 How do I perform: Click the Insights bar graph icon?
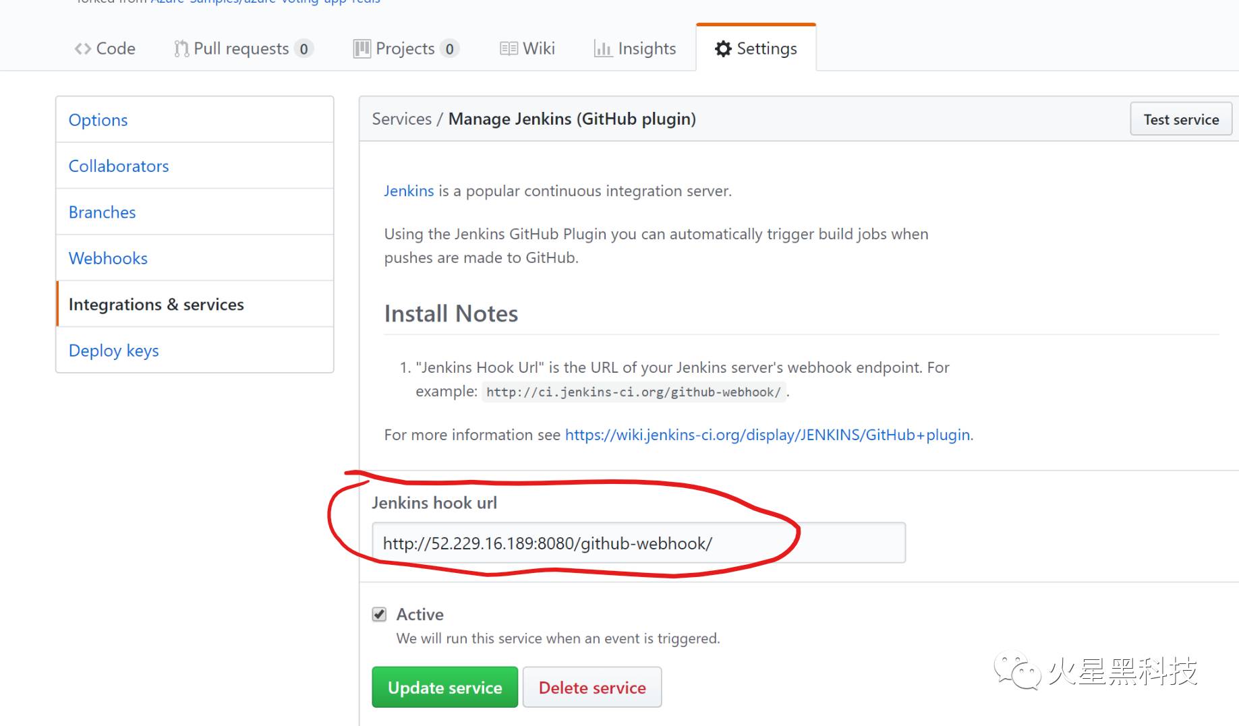[602, 49]
